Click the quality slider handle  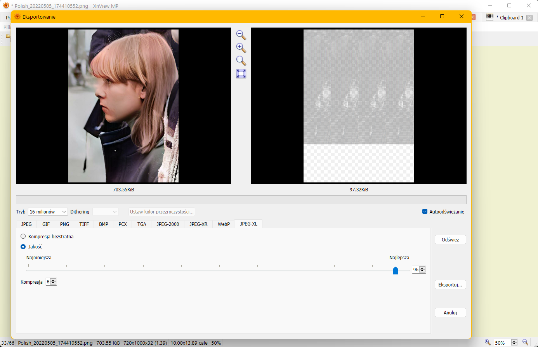pyautogui.click(x=395, y=270)
